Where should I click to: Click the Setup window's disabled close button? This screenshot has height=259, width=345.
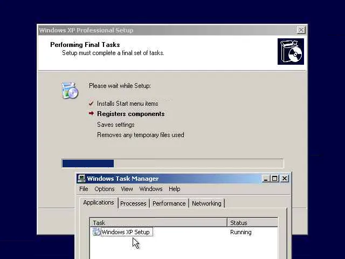tap(301, 30)
